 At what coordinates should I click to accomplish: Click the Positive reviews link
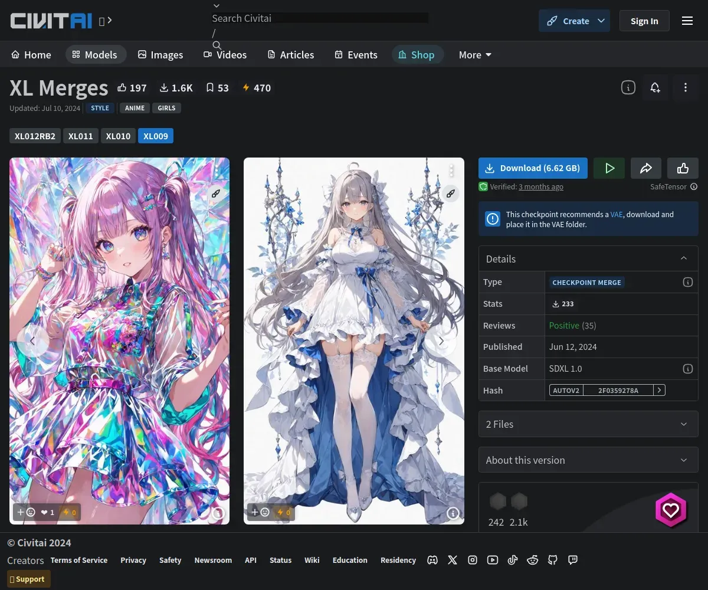(x=564, y=325)
